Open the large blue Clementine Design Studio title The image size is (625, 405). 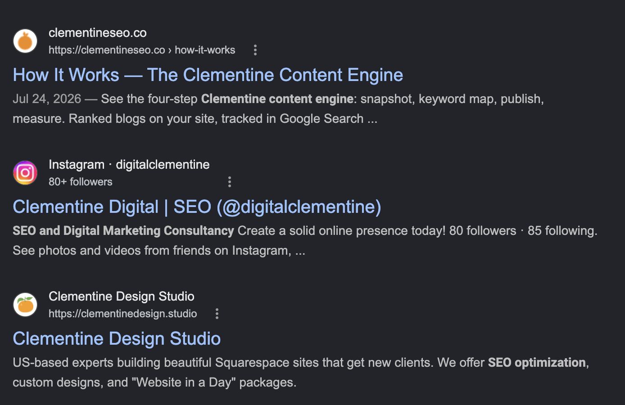[x=117, y=338]
